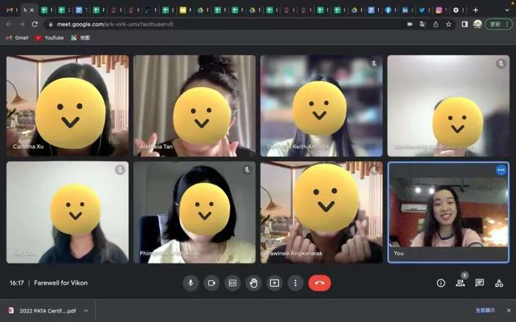The image size is (516, 322).
Task: Open the meeting details info icon
Action: [441, 283]
